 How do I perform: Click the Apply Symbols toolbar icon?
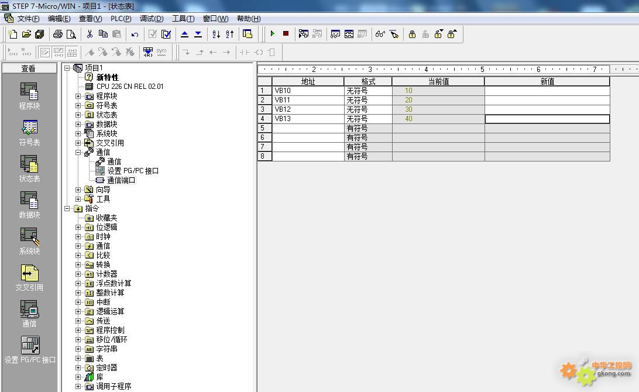[x=148, y=52]
